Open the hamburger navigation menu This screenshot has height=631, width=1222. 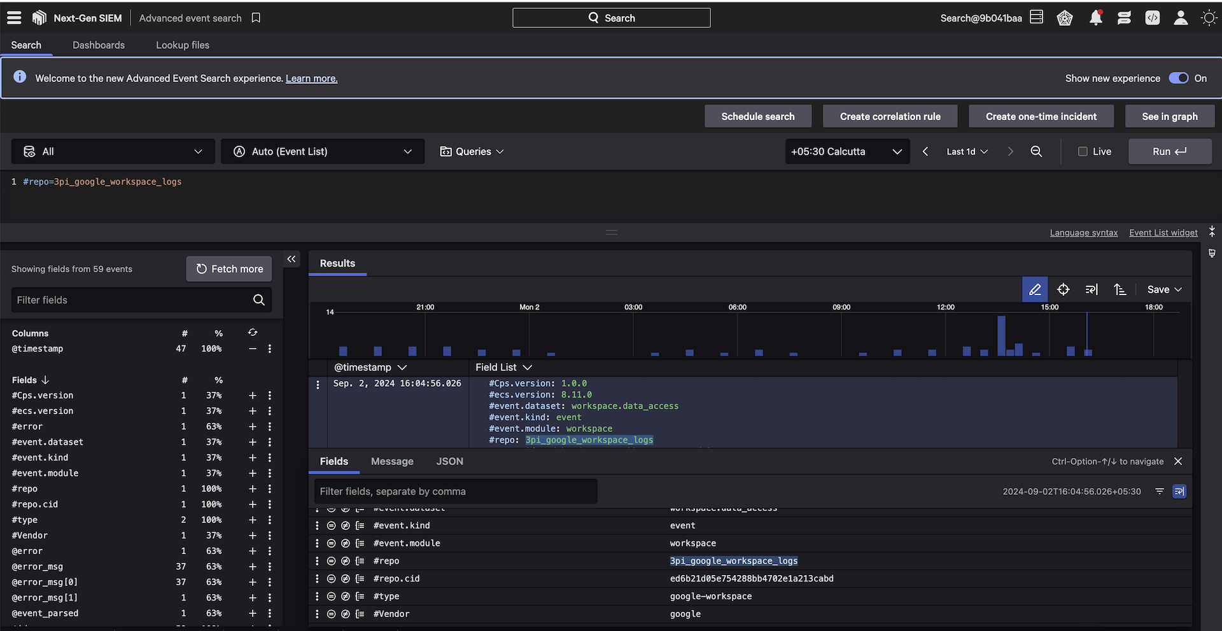pos(14,18)
